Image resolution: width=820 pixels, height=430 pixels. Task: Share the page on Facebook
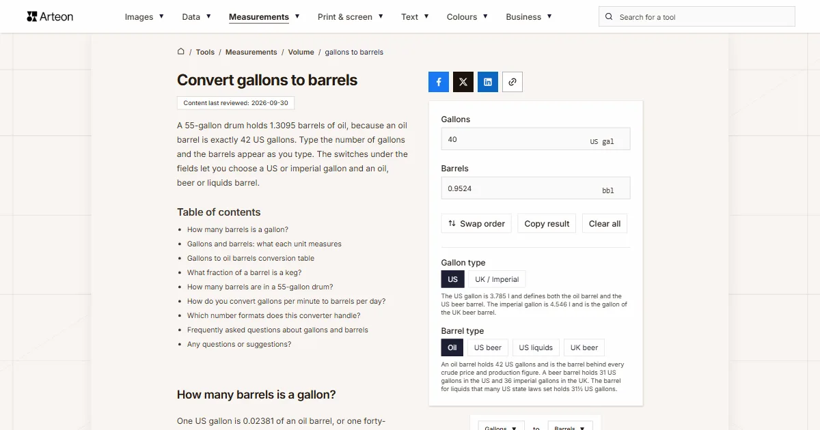(439, 82)
